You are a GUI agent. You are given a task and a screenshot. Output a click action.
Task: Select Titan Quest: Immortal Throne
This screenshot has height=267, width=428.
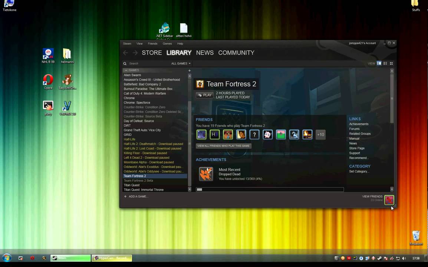click(155, 190)
